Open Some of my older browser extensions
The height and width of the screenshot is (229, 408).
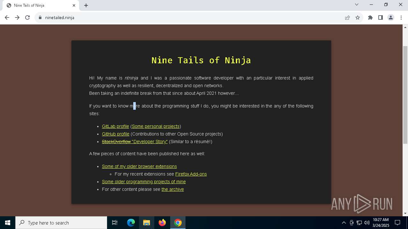click(139, 166)
